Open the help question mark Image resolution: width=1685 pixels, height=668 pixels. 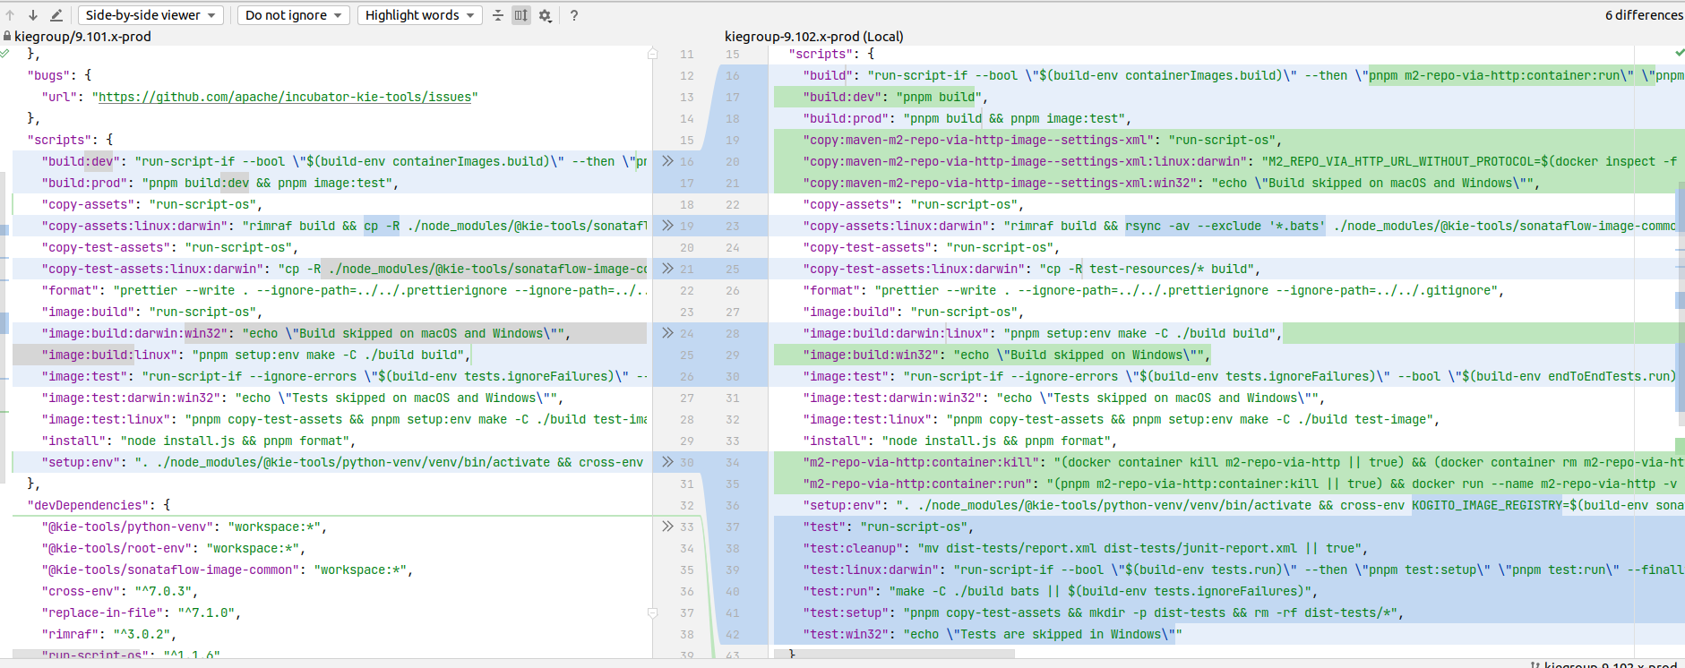573,15
